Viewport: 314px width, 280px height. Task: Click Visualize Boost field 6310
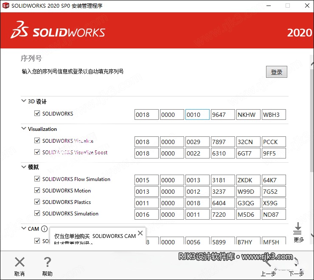[223, 153]
